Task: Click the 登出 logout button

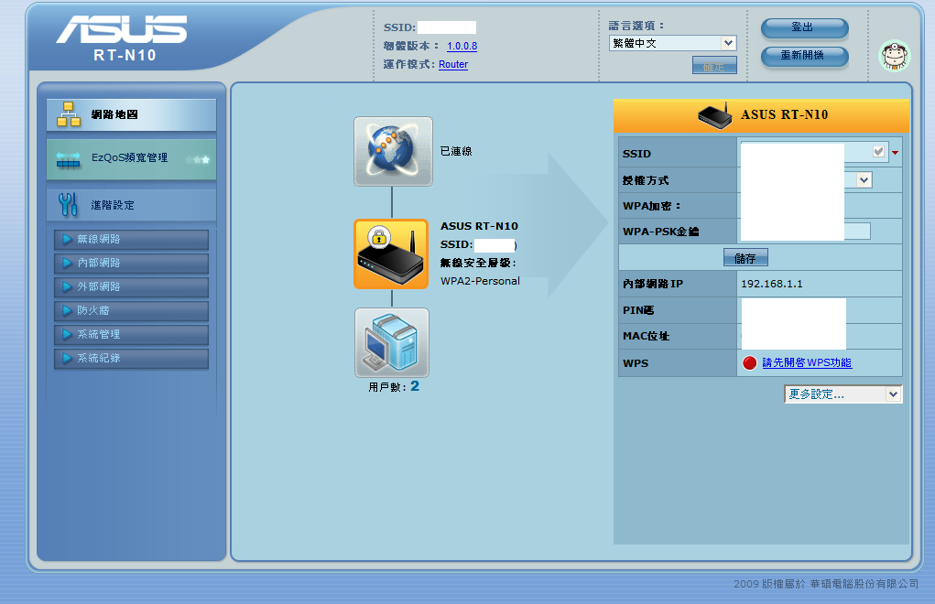Action: [804, 27]
